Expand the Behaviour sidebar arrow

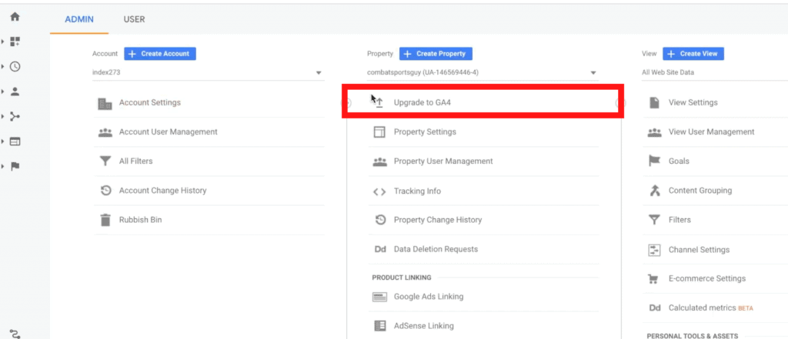[x=4, y=141]
